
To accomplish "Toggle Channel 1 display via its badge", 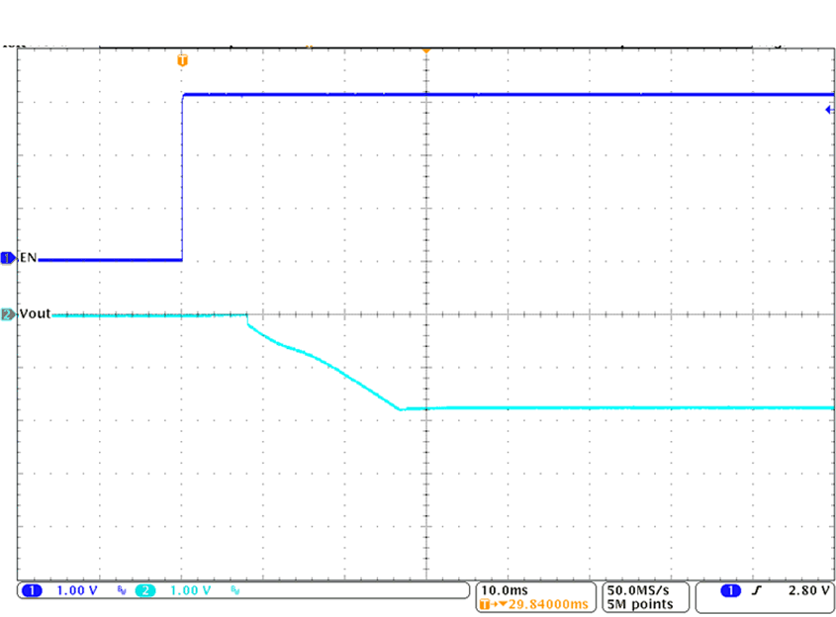I will point(33,590).
